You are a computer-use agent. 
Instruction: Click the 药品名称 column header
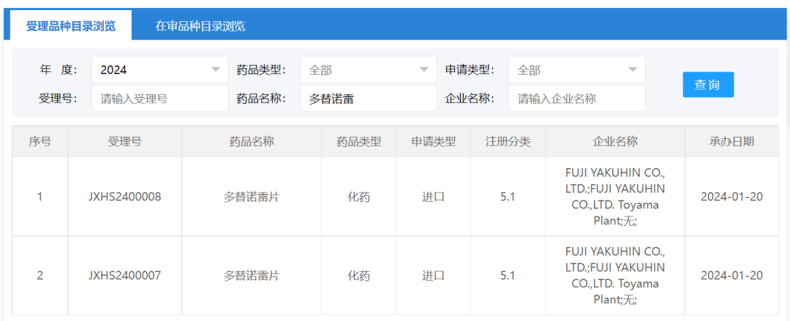click(252, 142)
